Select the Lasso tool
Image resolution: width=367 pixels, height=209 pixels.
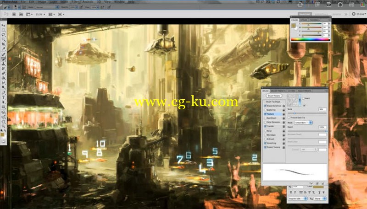[x=4, y=34]
